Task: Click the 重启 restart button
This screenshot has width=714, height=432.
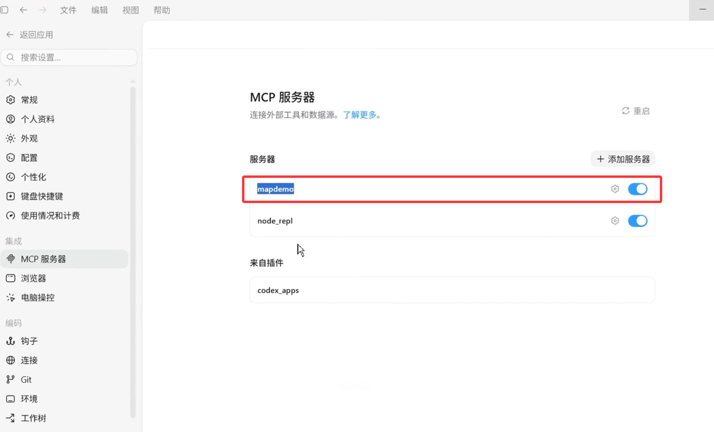Action: pyautogui.click(x=636, y=111)
